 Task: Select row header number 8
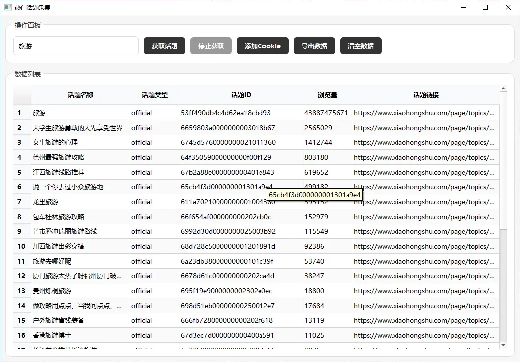[22, 217]
